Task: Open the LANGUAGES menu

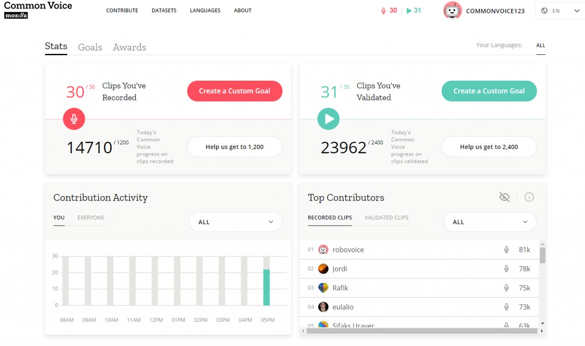Action: coord(205,10)
